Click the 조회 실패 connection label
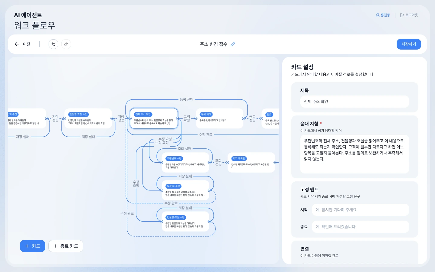 coord(184,149)
